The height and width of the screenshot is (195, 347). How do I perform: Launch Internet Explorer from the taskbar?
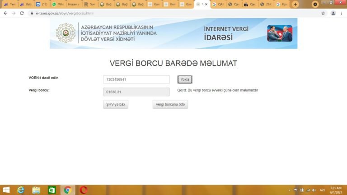point(21,190)
